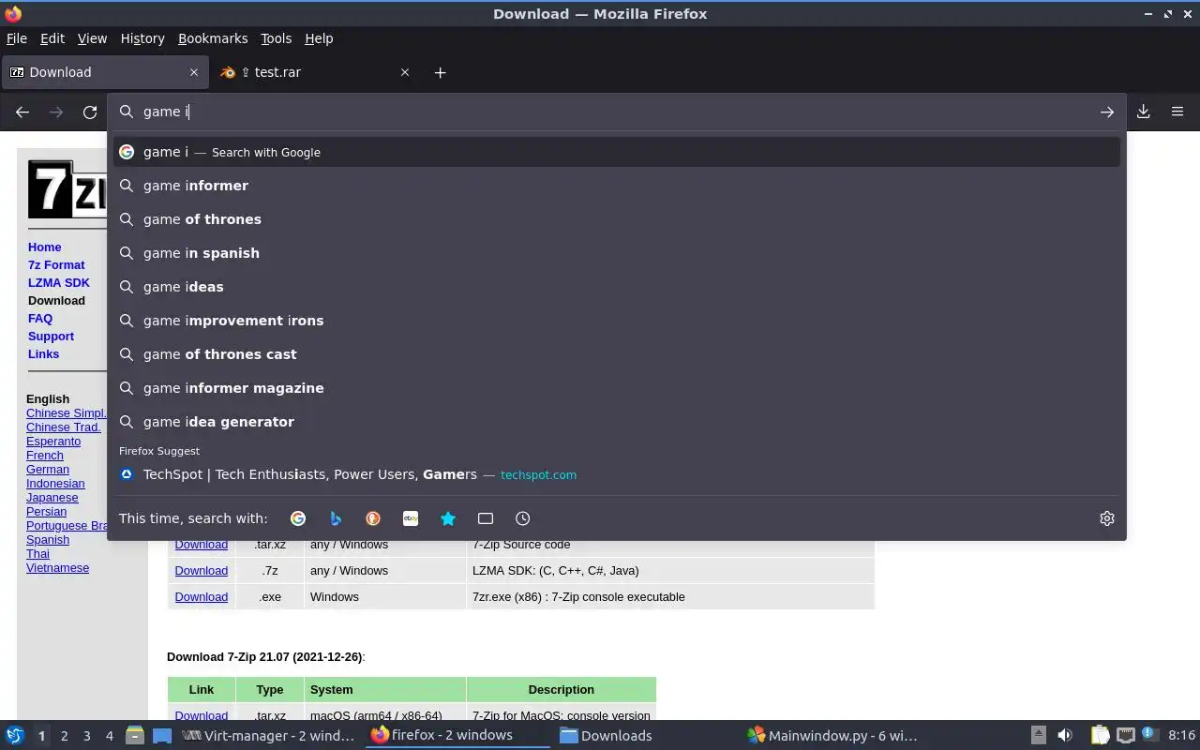Click the forward navigation arrow

pos(56,112)
